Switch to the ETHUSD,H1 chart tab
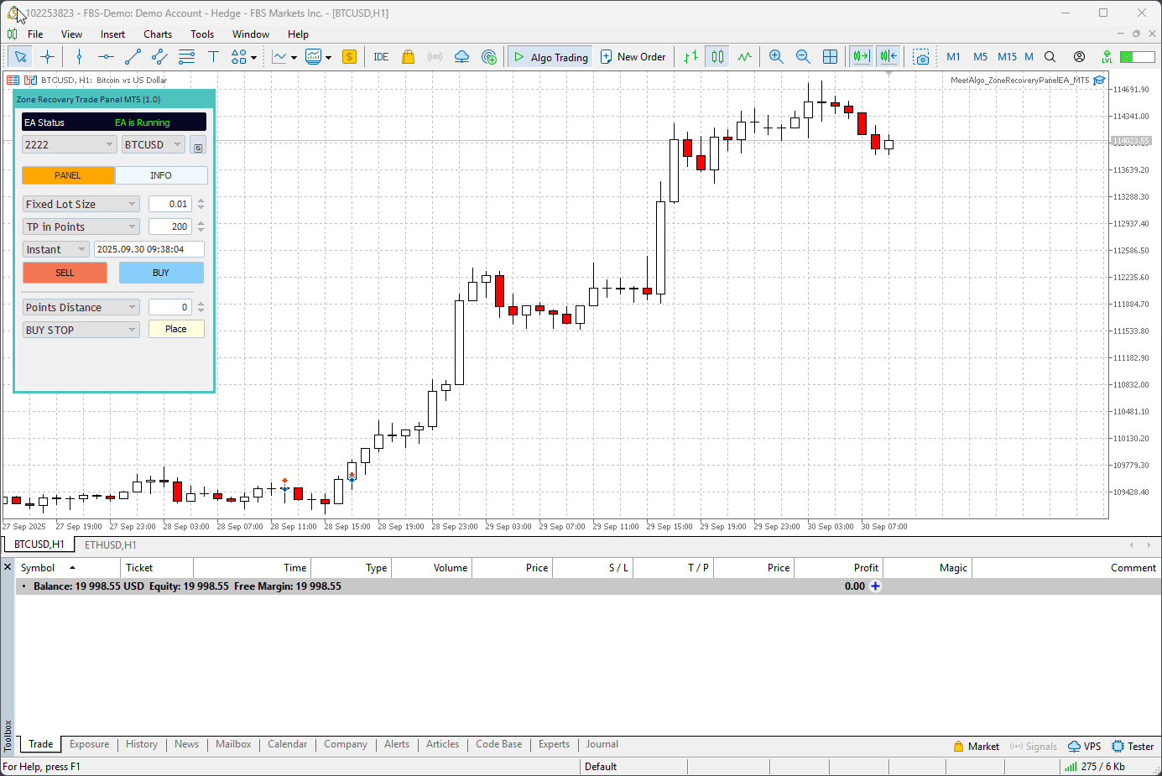Image resolution: width=1162 pixels, height=776 pixels. 110,545
